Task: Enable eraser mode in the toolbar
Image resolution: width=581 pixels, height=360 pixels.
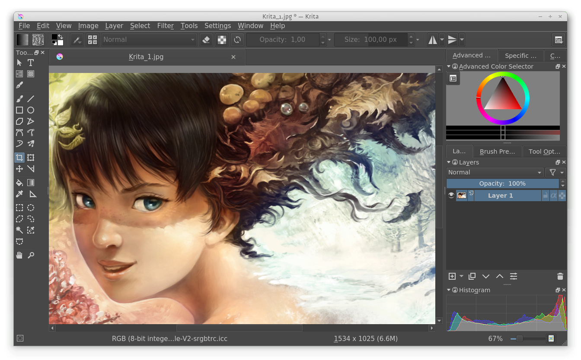Action: tap(206, 39)
